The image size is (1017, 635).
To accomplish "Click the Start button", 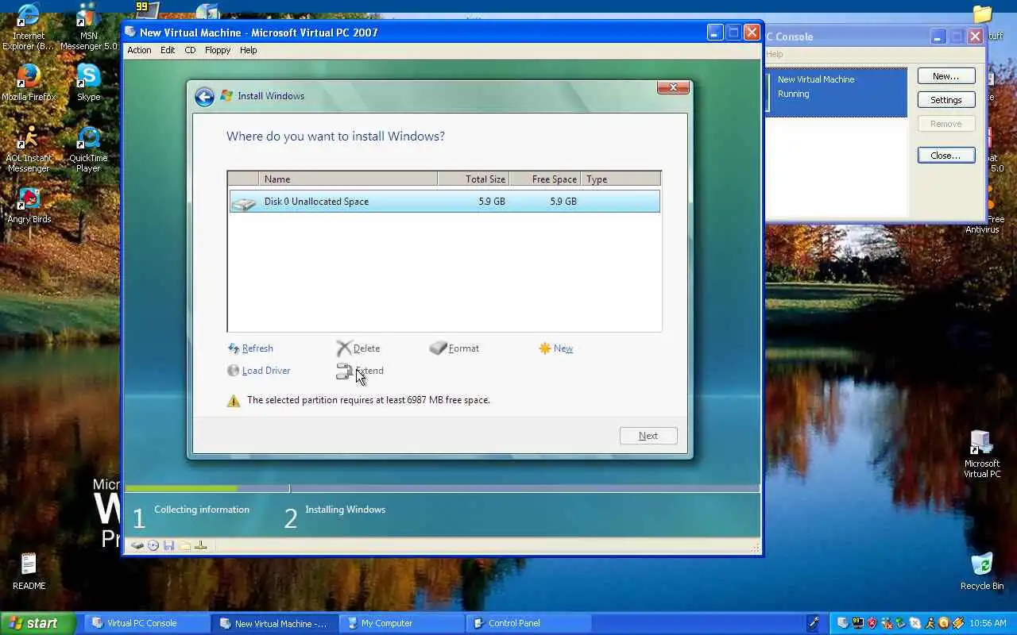I will tap(37, 623).
